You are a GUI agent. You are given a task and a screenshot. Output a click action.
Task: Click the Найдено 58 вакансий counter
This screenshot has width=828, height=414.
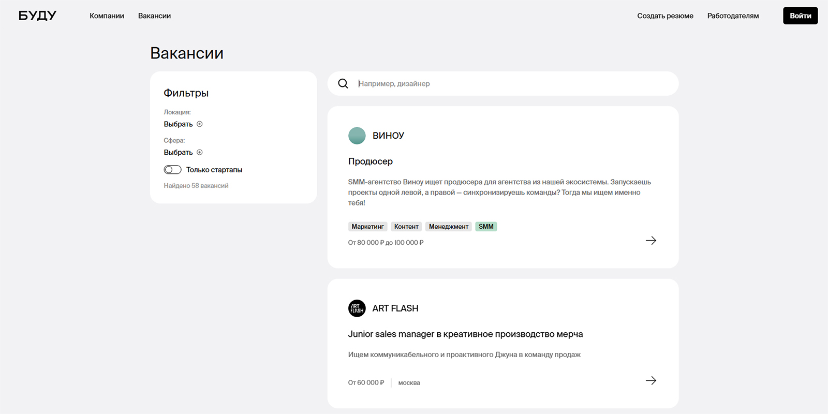(x=196, y=186)
